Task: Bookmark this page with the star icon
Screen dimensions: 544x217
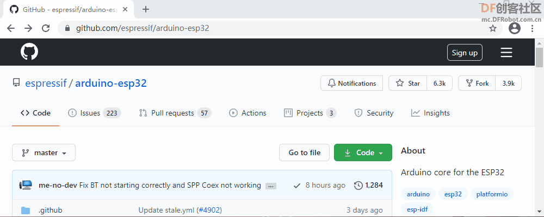Action: 493,28
